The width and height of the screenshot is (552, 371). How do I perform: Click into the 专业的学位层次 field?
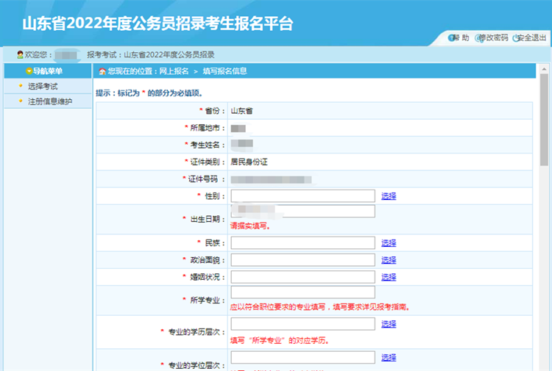click(x=302, y=358)
